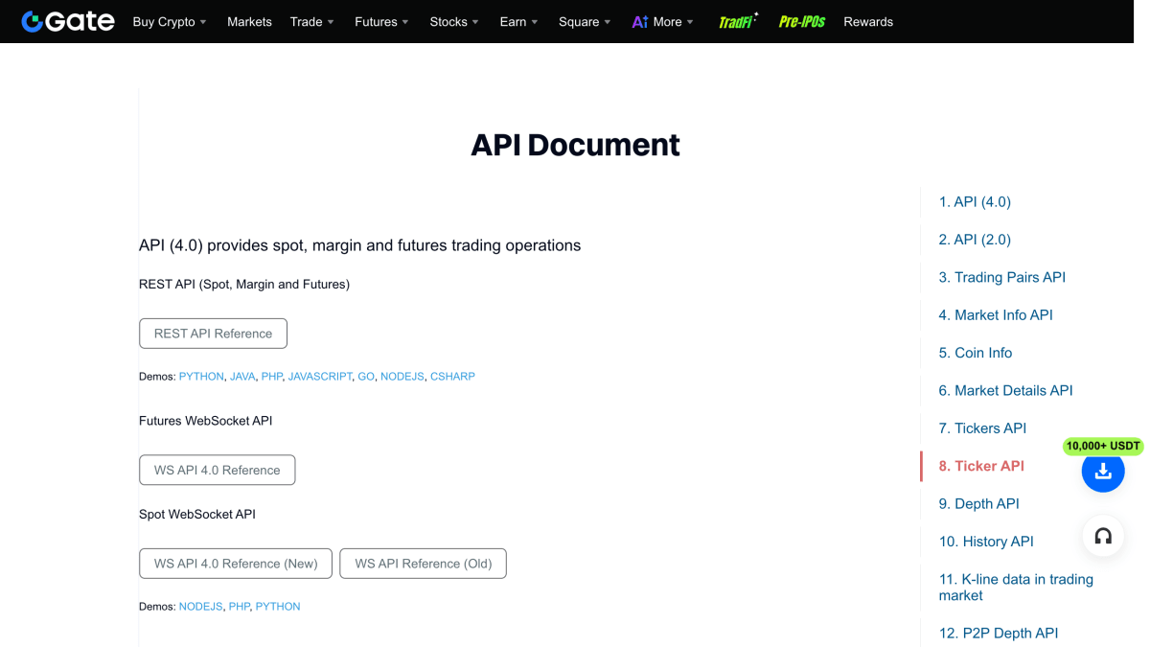Jump to 6. Market Details API
This screenshot has height=647, width=1150.
point(1005,390)
